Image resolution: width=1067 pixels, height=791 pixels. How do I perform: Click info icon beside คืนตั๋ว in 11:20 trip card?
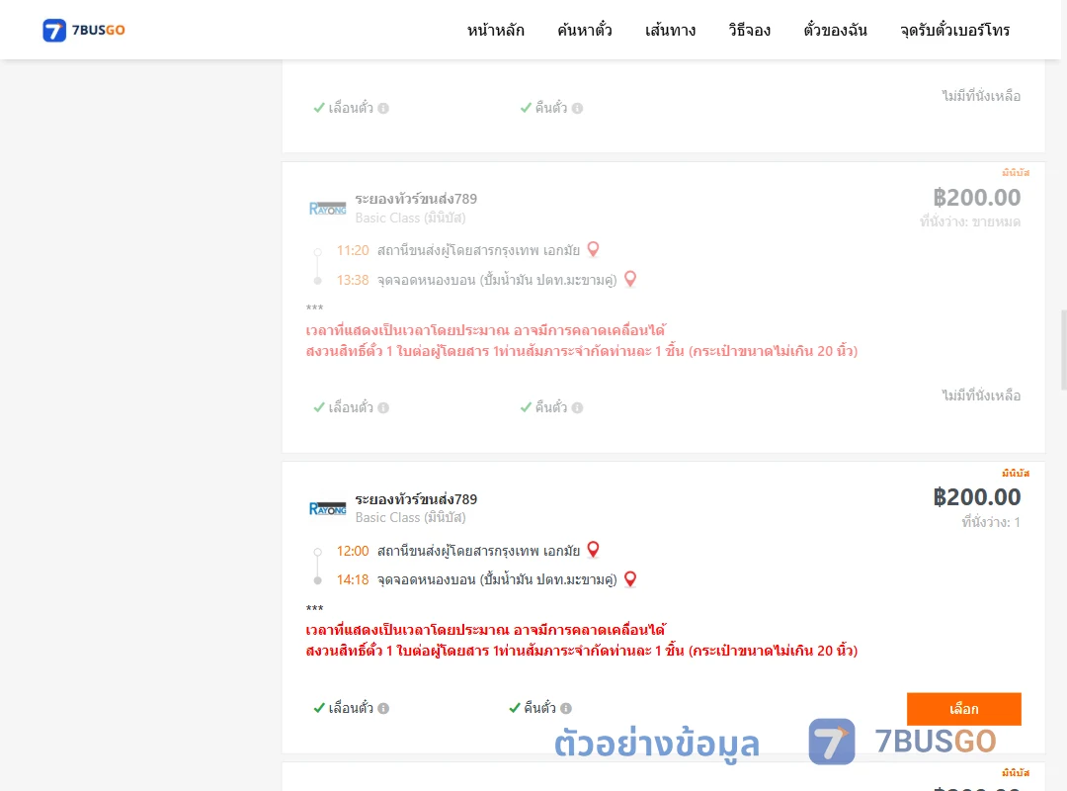pyautogui.click(x=577, y=407)
